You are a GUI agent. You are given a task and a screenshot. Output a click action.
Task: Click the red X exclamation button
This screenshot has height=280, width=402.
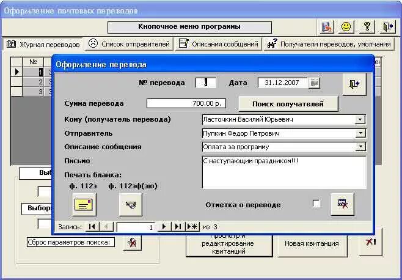(x=370, y=242)
